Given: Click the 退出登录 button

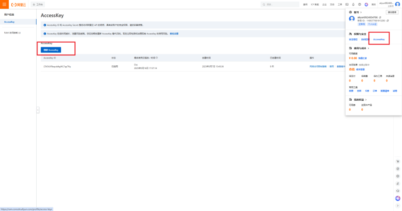Looking at the screenshot, I should (392, 12).
